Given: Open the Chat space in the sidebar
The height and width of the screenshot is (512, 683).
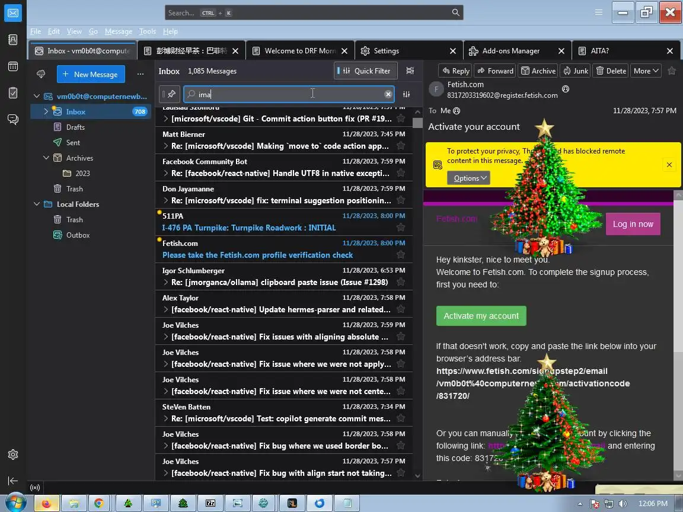Looking at the screenshot, I should (x=13, y=119).
